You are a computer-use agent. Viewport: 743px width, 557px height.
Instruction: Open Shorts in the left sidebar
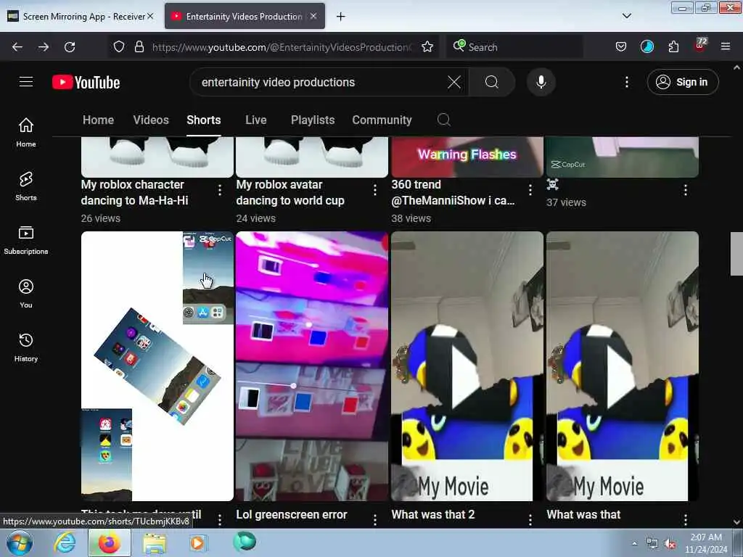click(x=26, y=186)
